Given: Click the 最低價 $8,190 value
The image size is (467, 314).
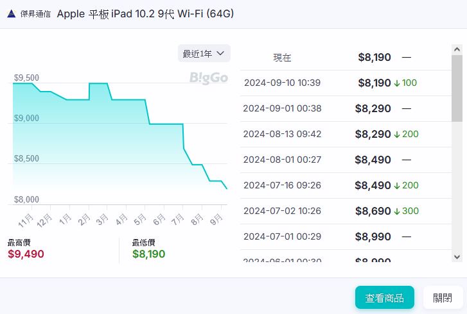Looking at the screenshot, I should click(x=148, y=254).
